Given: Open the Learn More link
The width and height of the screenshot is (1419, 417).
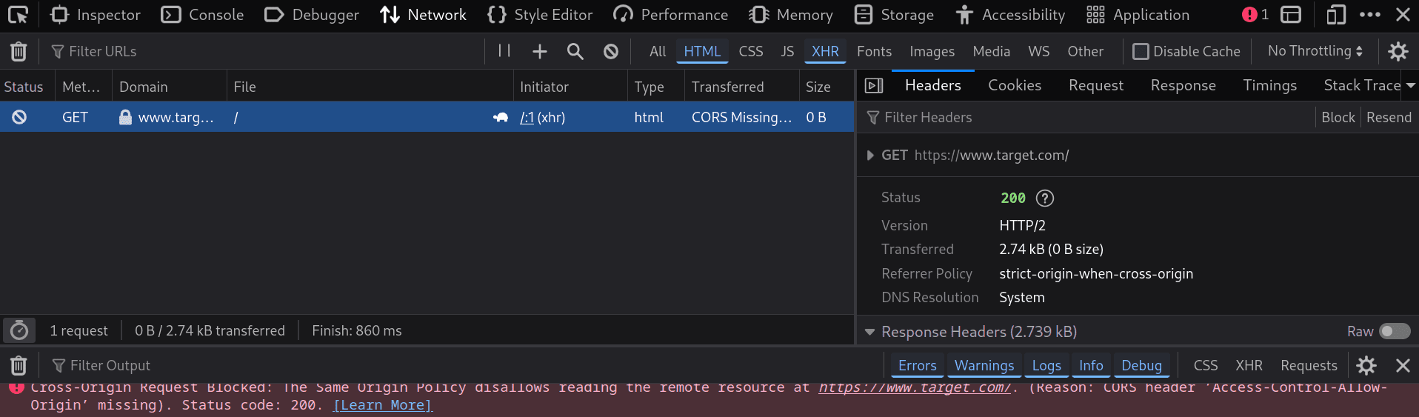Looking at the screenshot, I should pos(382,405).
